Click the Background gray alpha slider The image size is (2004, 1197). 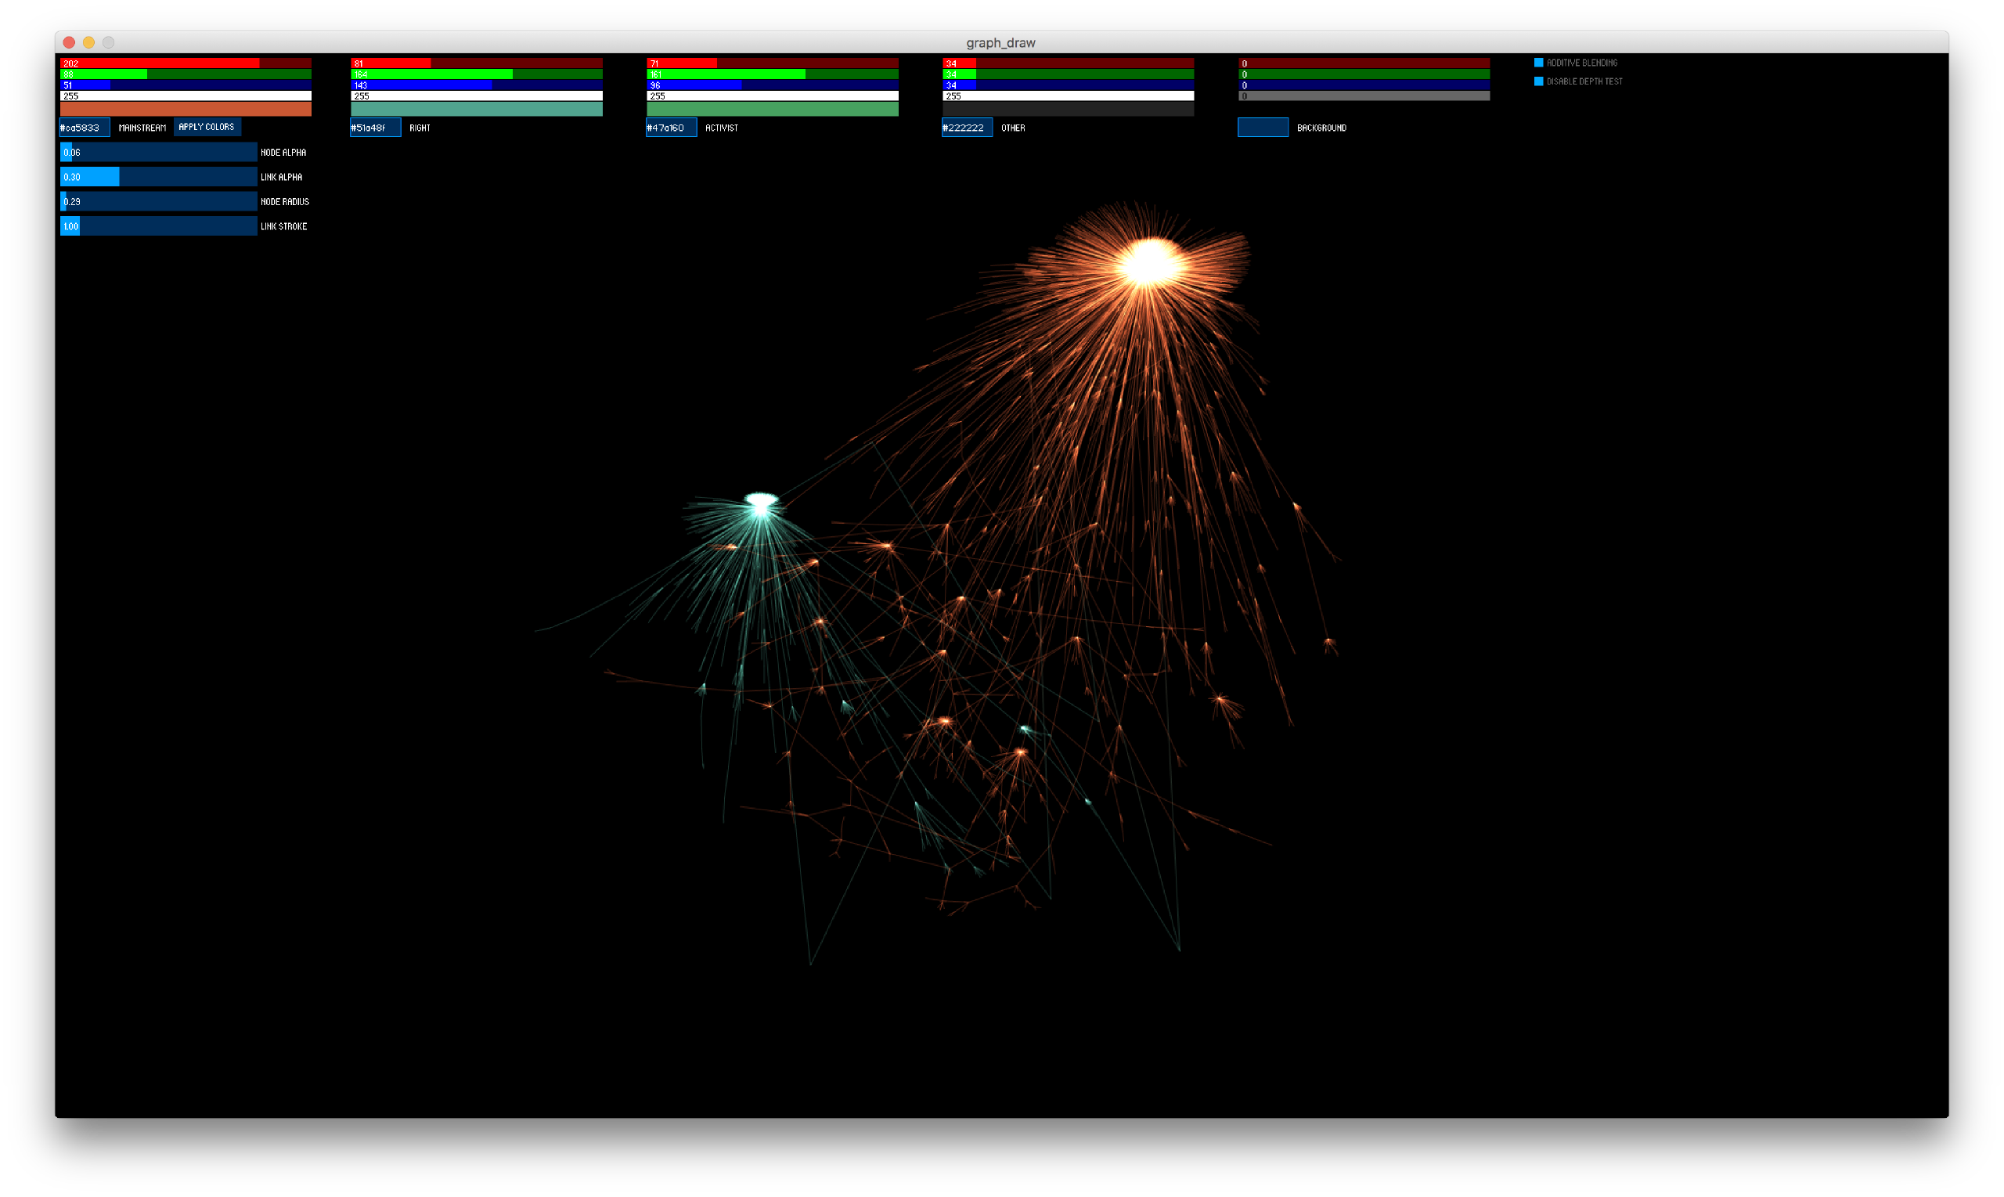[1364, 96]
